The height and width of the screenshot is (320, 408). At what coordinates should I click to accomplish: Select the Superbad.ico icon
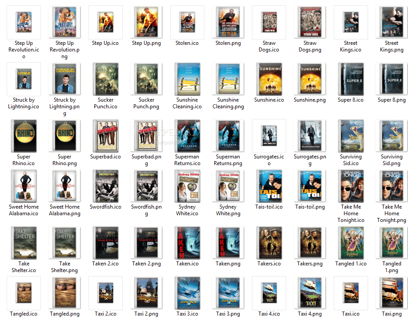[x=105, y=136]
